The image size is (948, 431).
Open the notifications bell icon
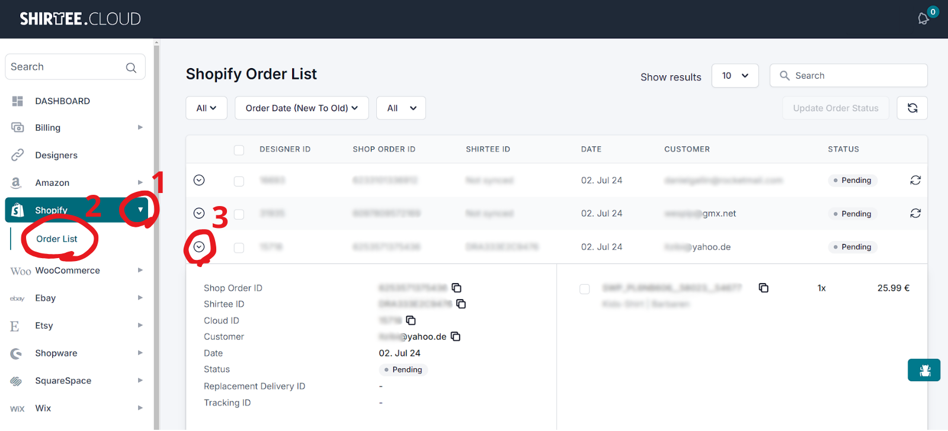(x=923, y=18)
